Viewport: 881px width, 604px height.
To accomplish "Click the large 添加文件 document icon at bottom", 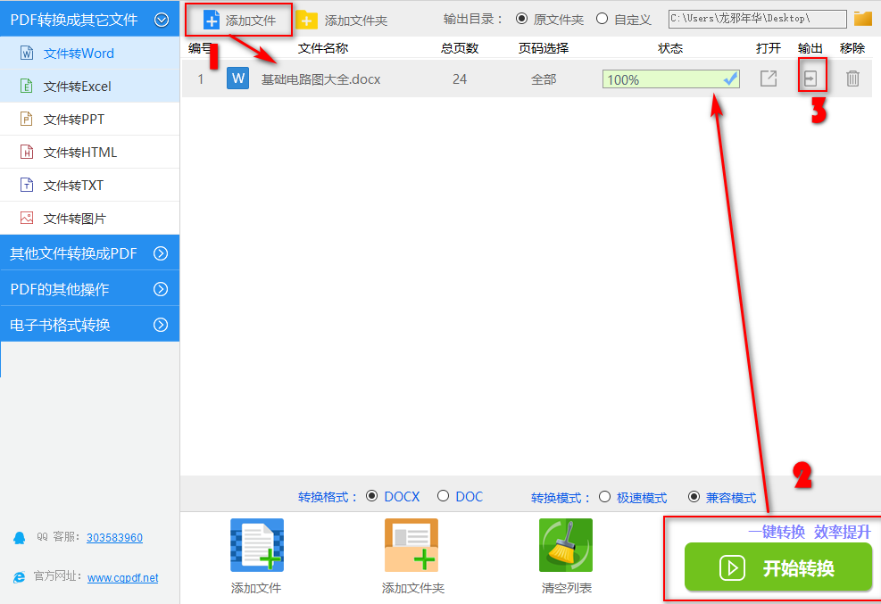I will point(257,545).
